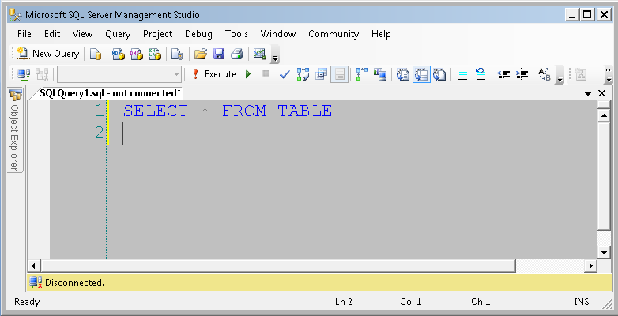The width and height of the screenshot is (618, 316).
Task: Open the Community menu
Action: pos(333,34)
